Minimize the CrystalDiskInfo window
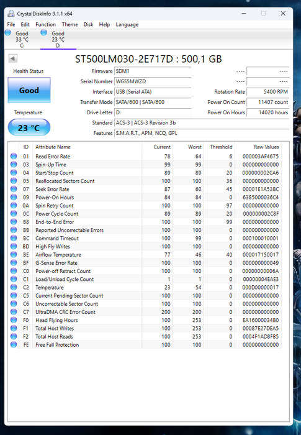The width and height of the screenshot is (301, 435). point(244,13)
